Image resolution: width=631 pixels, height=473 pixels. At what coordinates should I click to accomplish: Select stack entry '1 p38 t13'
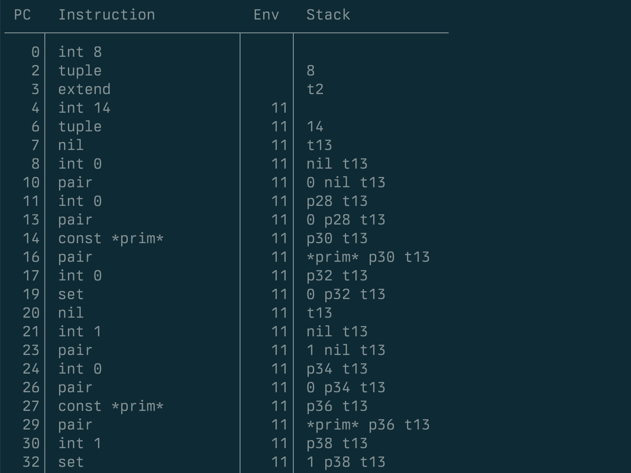346,462
